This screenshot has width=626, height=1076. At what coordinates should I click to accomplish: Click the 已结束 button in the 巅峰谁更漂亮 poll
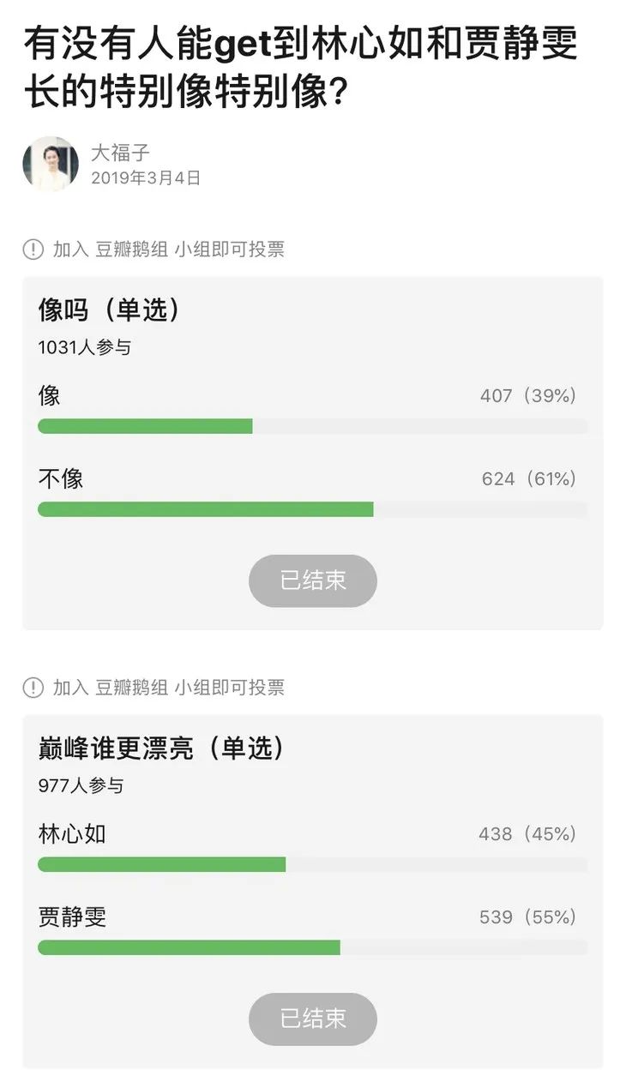313,1019
